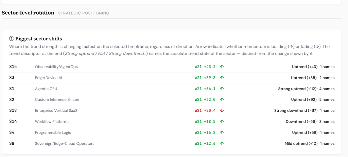Click the Uptrend (+92) · 2 names descriptor
The image size is (348, 157).
tap(313, 100)
